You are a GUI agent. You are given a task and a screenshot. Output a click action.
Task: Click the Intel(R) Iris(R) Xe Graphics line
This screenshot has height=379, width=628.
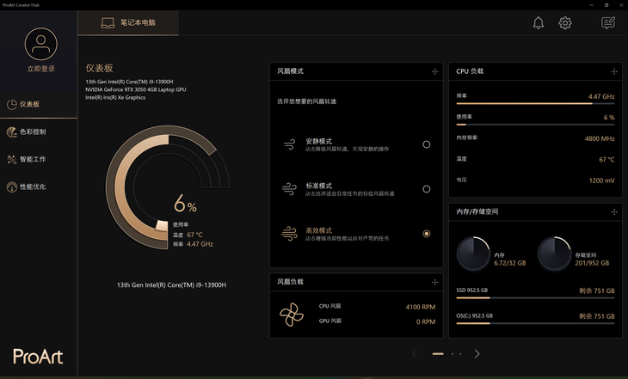[115, 98]
